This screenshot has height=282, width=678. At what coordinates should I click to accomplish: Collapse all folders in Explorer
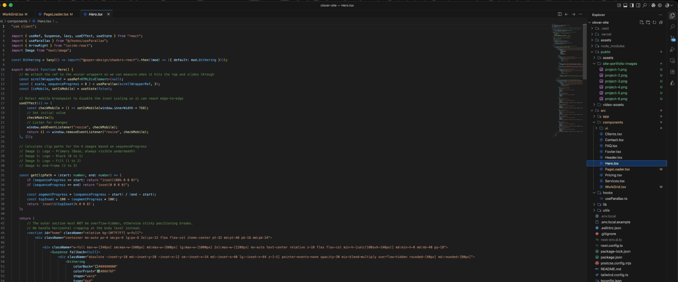[x=661, y=22]
